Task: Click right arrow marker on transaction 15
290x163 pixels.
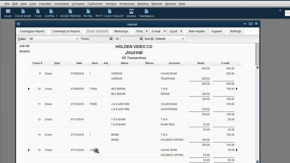Action: [x=237, y=150]
